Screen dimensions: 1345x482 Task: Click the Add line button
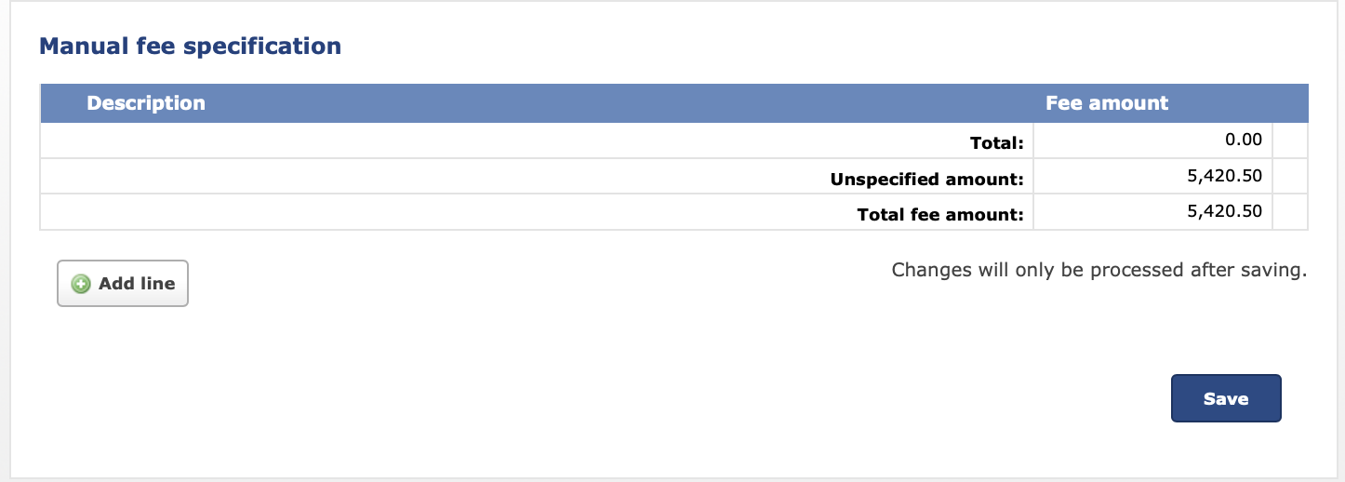tap(123, 284)
